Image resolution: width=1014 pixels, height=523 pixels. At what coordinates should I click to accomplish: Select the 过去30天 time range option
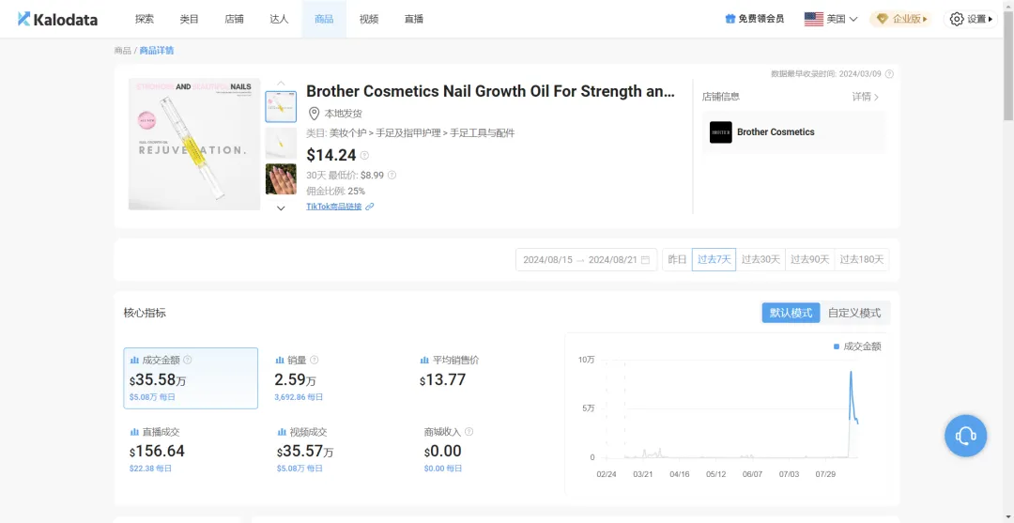[760, 260]
